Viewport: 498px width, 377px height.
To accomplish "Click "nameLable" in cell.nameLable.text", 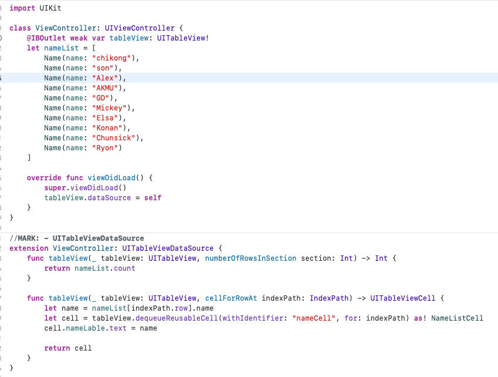I will coord(86,328).
